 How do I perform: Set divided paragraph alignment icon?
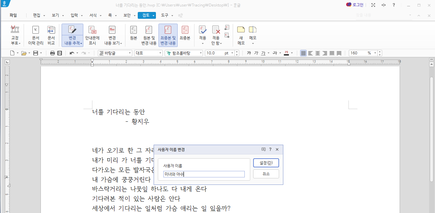(339, 53)
